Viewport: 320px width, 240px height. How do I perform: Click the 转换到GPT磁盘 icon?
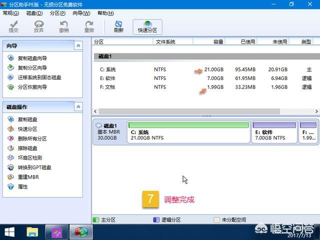click(10, 167)
